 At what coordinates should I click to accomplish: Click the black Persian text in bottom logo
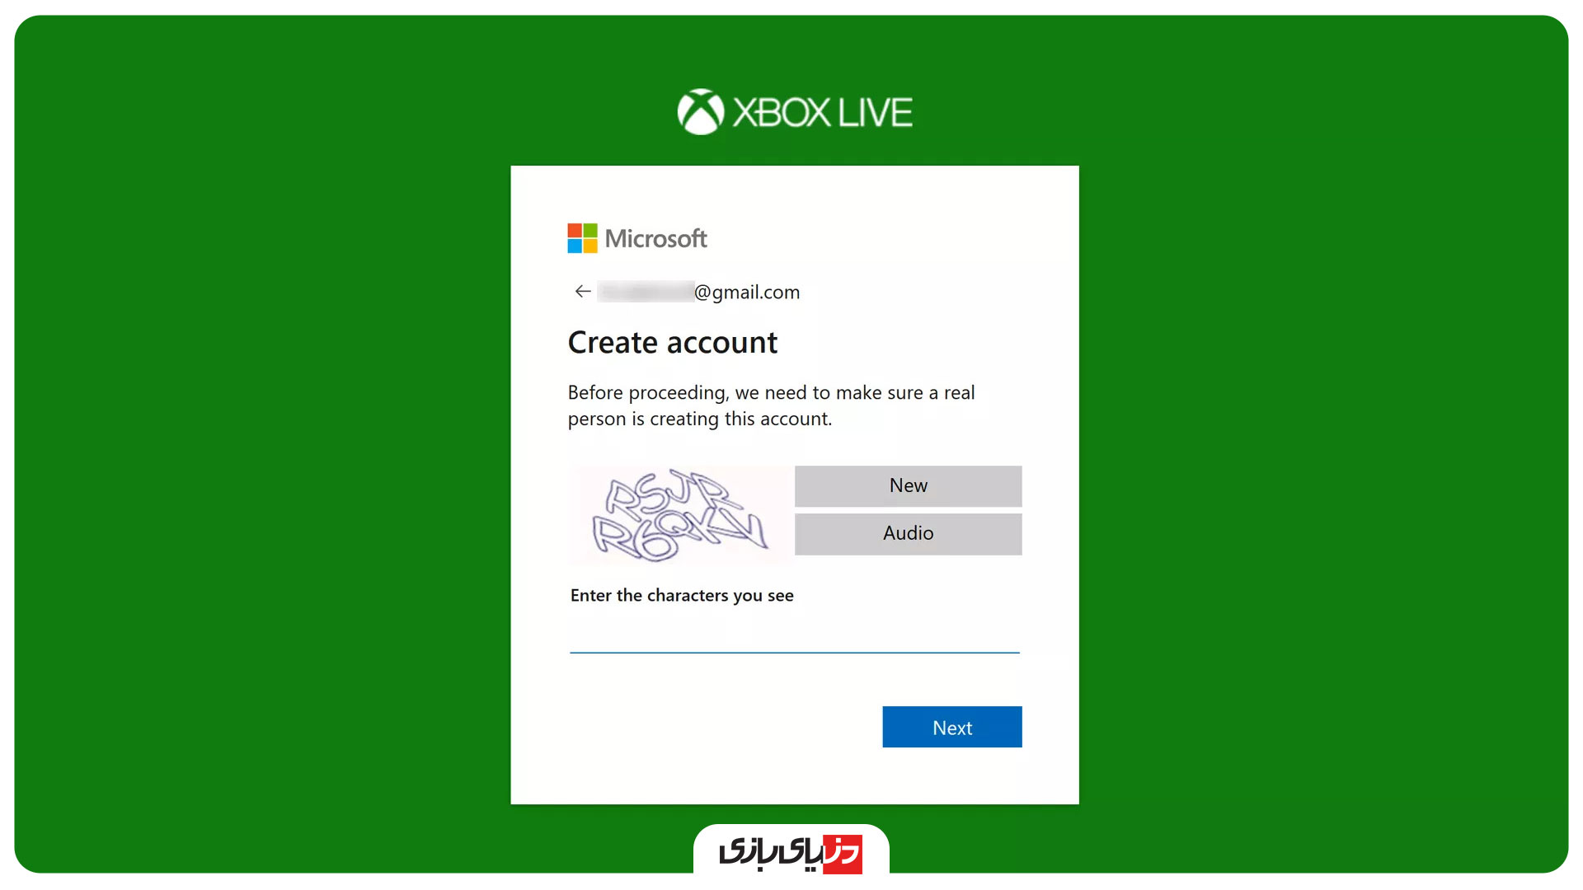pyautogui.click(x=770, y=854)
